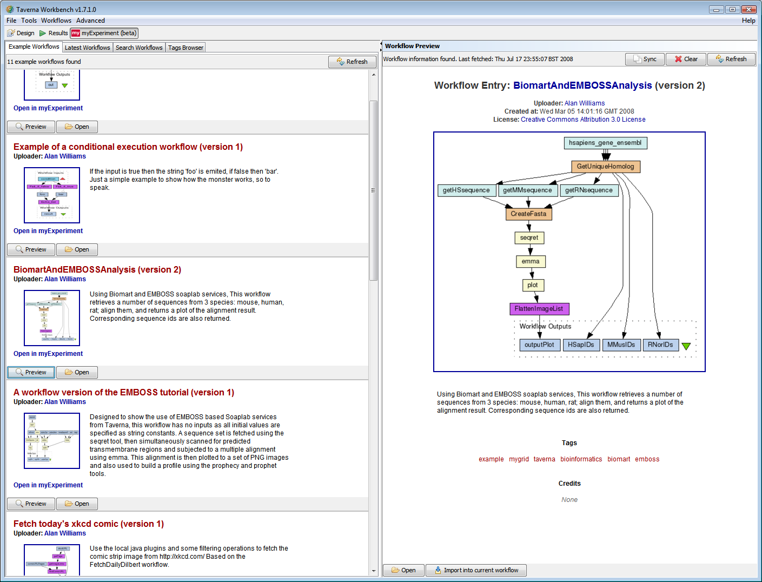Switch to the Results perspective
Image resolution: width=762 pixels, height=582 pixels.
(x=54, y=33)
